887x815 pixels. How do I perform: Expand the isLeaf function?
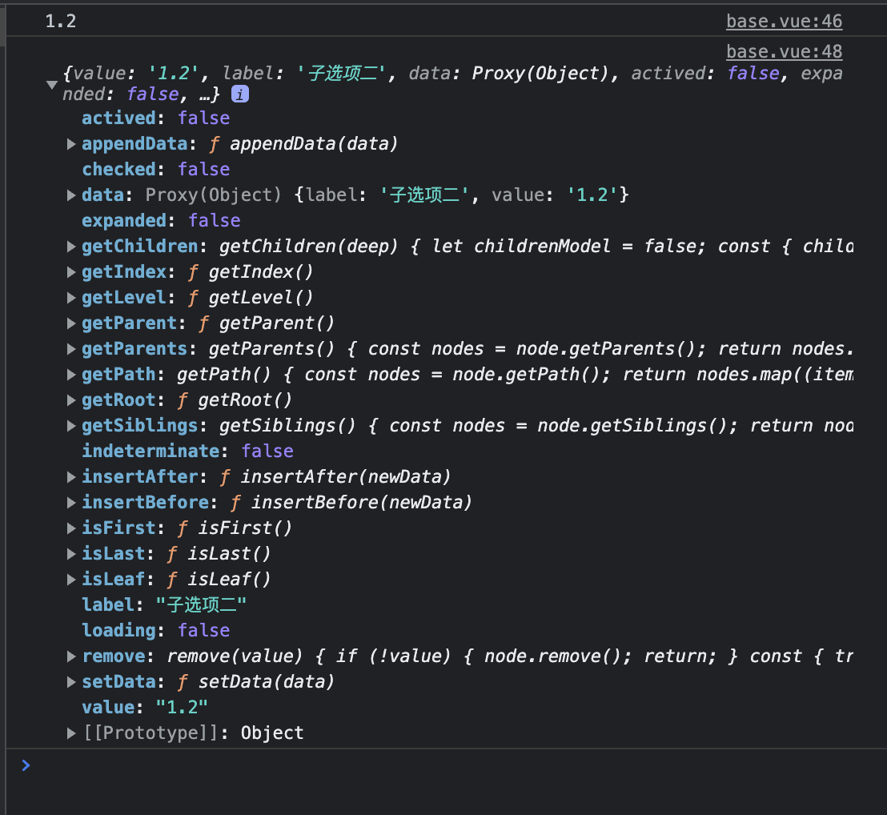pos(70,579)
